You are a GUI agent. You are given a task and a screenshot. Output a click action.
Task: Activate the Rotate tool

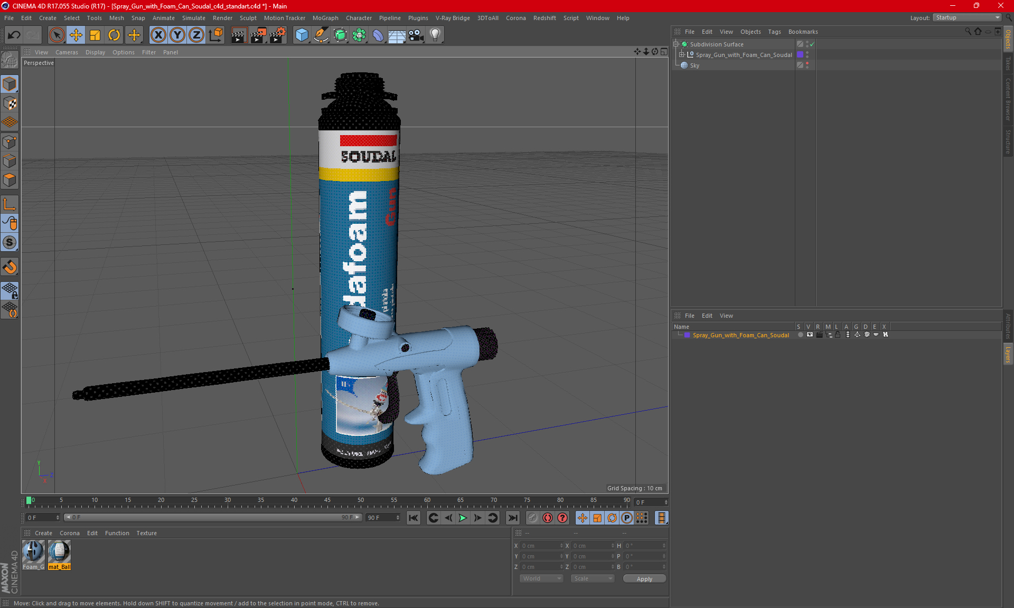click(x=114, y=35)
